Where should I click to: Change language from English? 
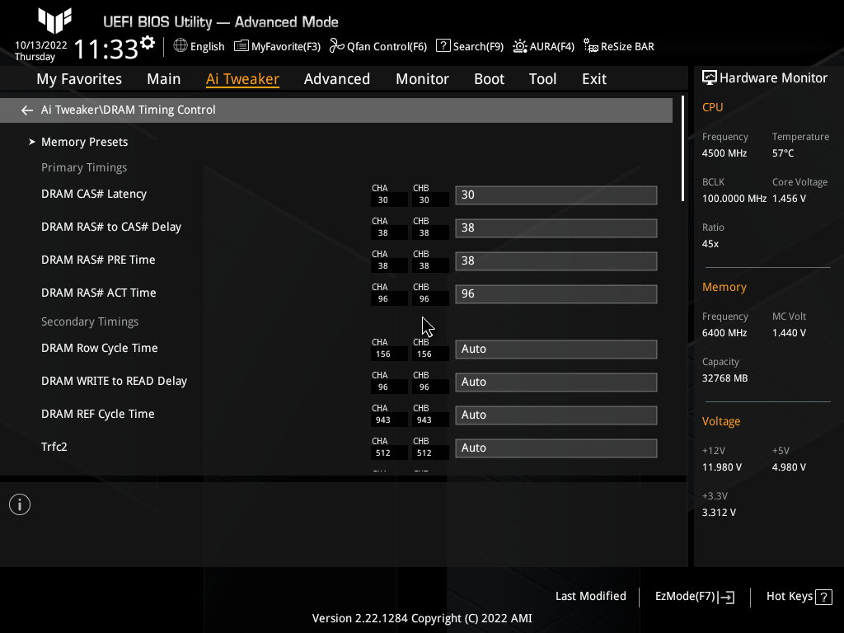(207, 46)
